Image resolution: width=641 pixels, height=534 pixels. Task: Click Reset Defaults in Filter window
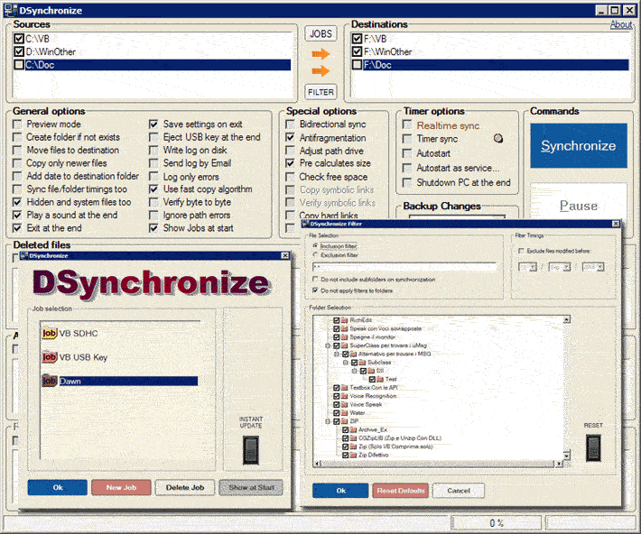pyautogui.click(x=401, y=491)
